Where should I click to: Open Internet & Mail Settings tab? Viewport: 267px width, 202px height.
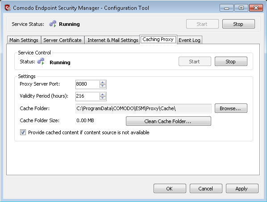pyautogui.click(x=113, y=40)
